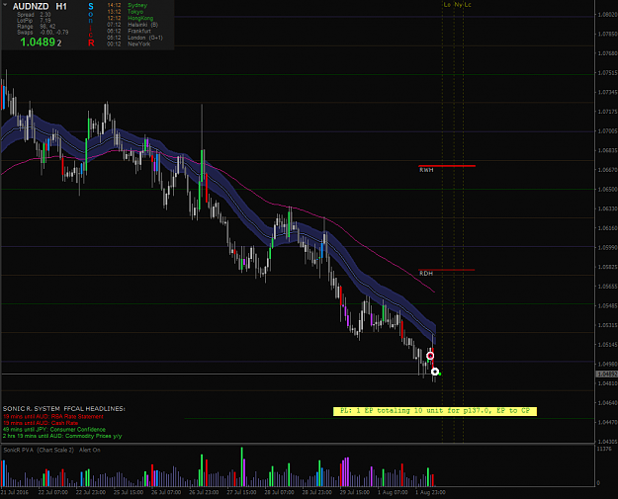The width and height of the screenshot is (618, 499).
Task: Select the Range 98, 42 readout
Action: 37,27
